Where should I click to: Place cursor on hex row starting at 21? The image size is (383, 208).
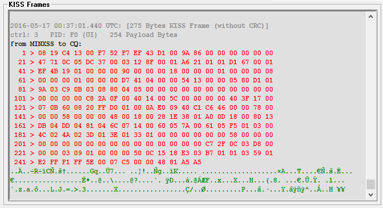pyautogui.click(x=145, y=62)
